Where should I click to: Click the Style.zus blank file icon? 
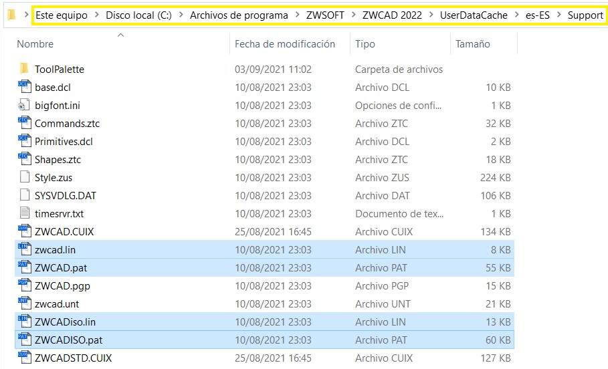tap(25, 177)
